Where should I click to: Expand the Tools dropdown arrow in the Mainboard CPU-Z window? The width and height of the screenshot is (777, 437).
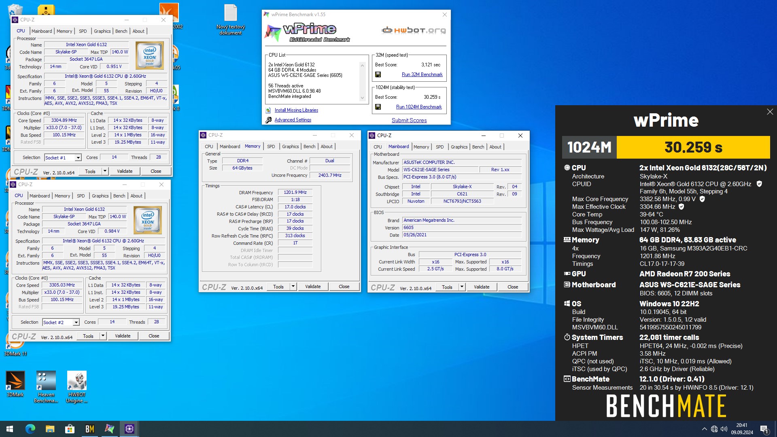461,287
